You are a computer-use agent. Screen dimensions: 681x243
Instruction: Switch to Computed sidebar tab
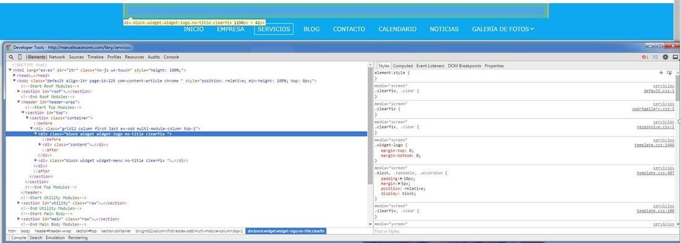point(402,66)
